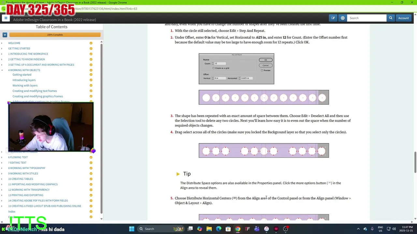Expand chapter 2 Getting to Know InDesign
This screenshot has width=417, height=234.
pos(2,59)
